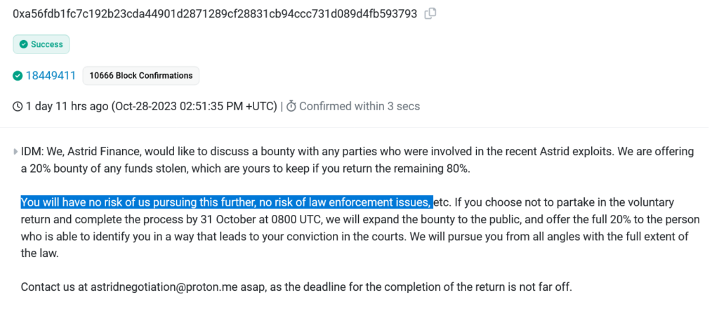Click the "Confirmed within 3 secs" text
Image resolution: width=719 pixels, height=309 pixels.
(x=359, y=107)
